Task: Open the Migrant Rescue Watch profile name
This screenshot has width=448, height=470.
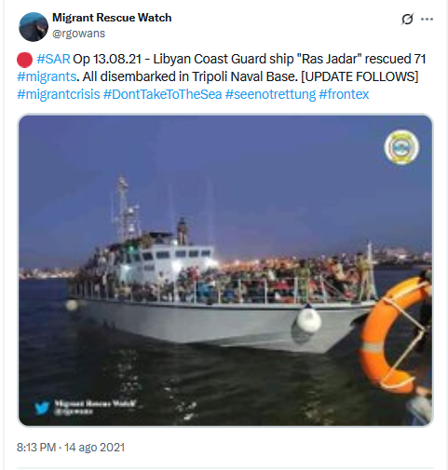Action: (112, 18)
